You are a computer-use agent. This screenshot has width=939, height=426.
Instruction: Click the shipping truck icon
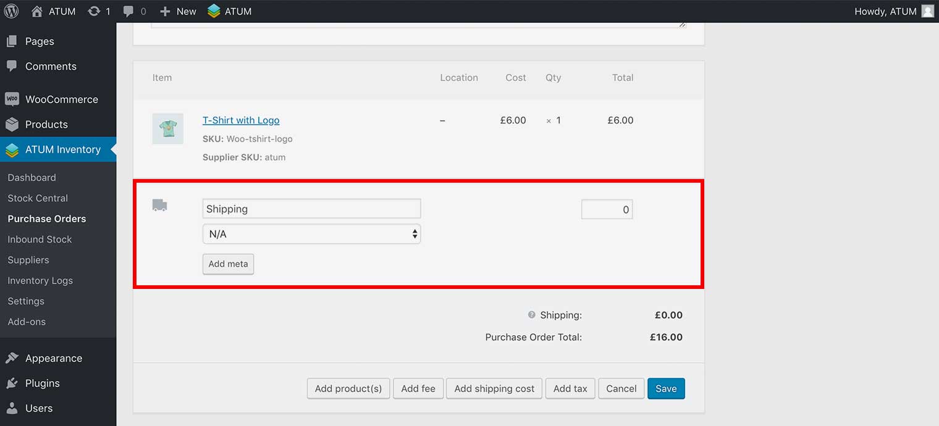tap(159, 206)
